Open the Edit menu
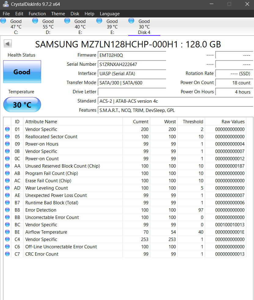 point(19,14)
